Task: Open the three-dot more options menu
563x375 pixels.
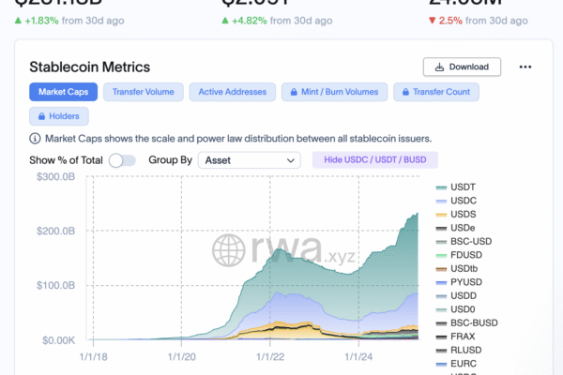Action: (525, 67)
